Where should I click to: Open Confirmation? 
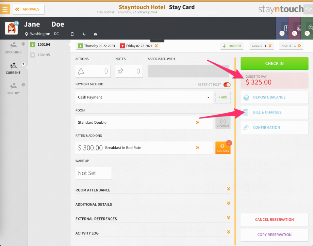pos(275,128)
